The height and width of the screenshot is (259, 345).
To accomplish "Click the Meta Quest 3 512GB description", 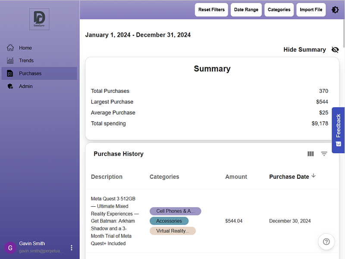I will [x=115, y=221].
